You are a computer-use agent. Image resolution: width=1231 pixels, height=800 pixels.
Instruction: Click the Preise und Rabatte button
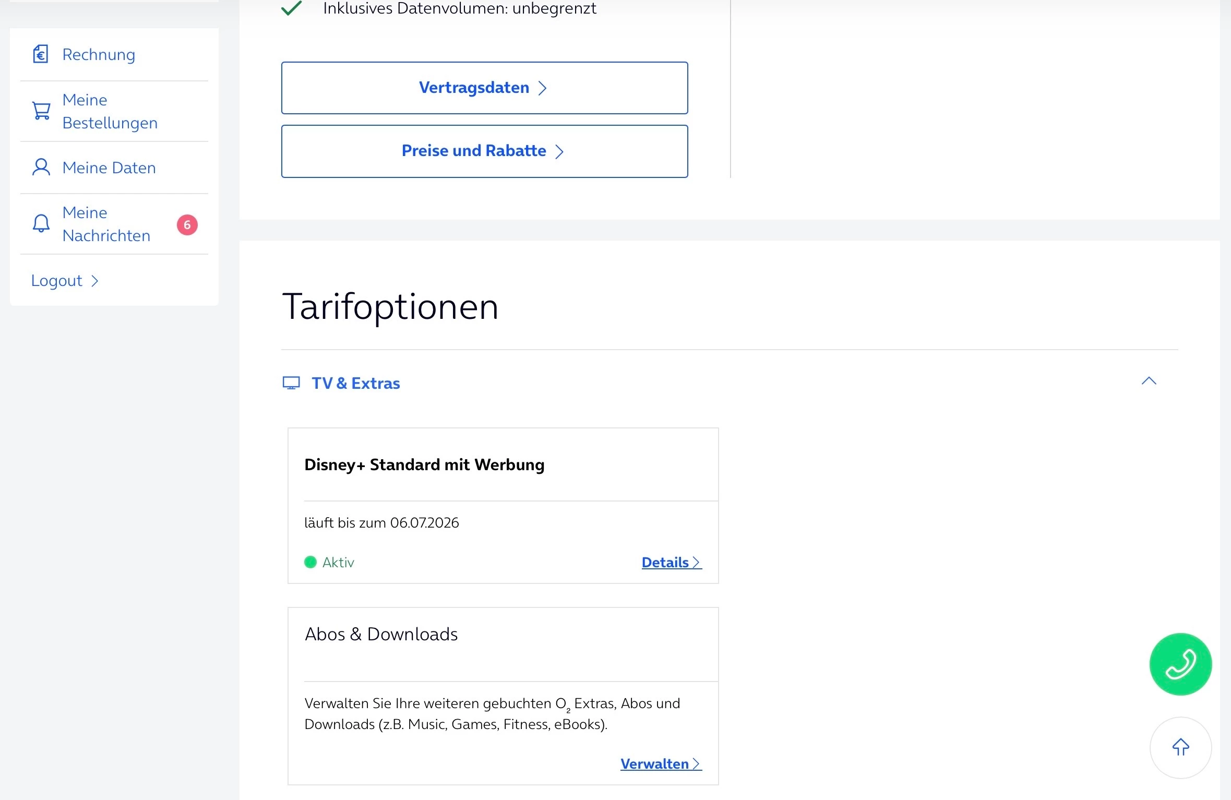(x=484, y=151)
